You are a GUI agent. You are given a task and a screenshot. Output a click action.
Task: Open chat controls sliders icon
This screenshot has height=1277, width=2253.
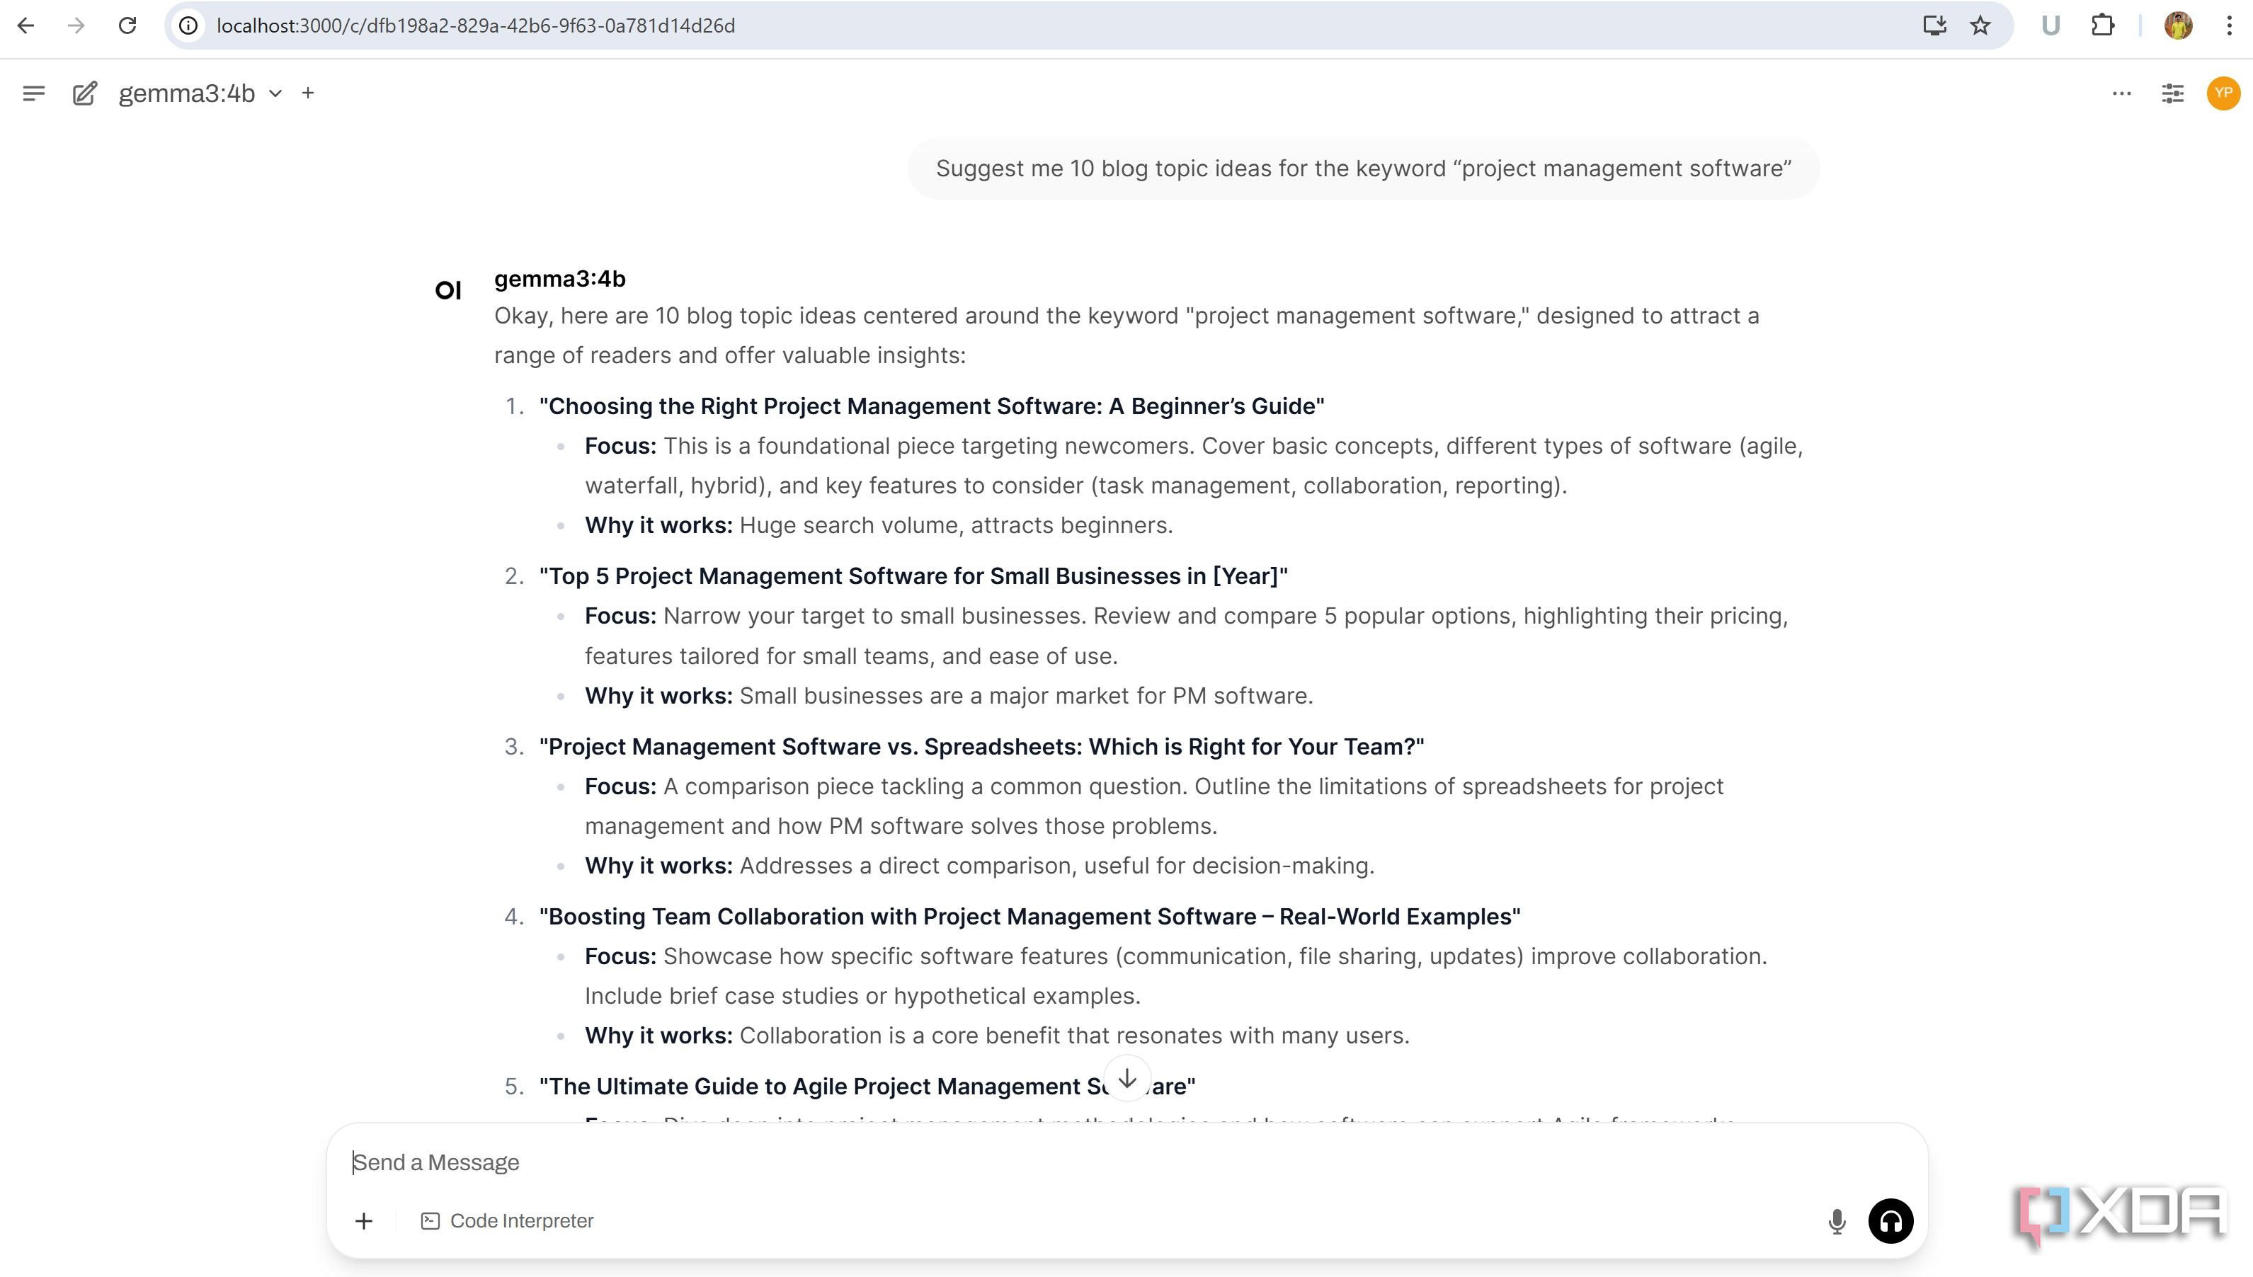point(2172,93)
